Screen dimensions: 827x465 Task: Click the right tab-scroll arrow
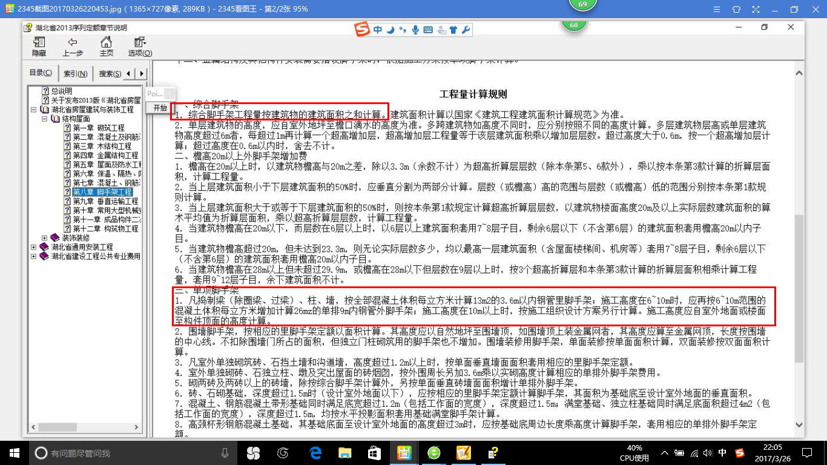(x=142, y=74)
